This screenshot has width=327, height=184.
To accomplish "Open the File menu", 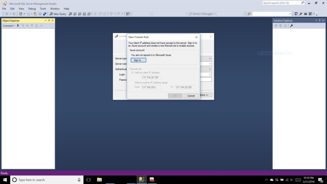I will tap(4, 9).
